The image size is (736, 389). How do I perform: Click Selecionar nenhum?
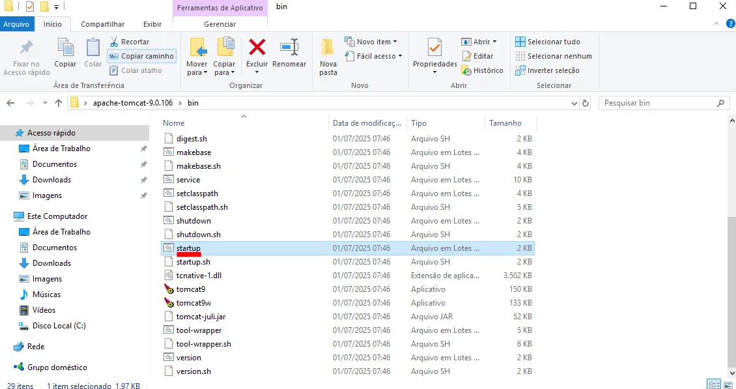(554, 56)
